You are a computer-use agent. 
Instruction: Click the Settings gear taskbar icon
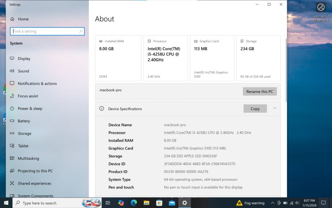[x=185, y=203]
